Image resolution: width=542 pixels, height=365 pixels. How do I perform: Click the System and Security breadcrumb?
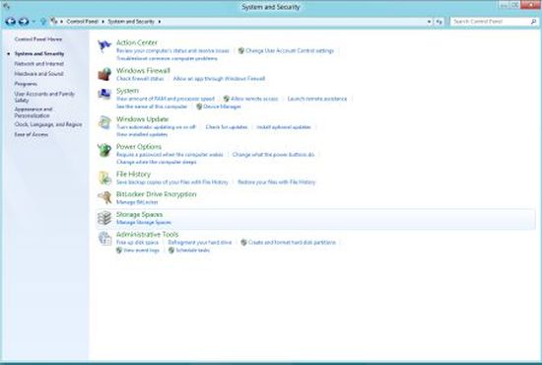click(131, 22)
